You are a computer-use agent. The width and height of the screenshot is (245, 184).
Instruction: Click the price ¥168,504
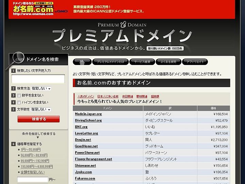[220, 114]
